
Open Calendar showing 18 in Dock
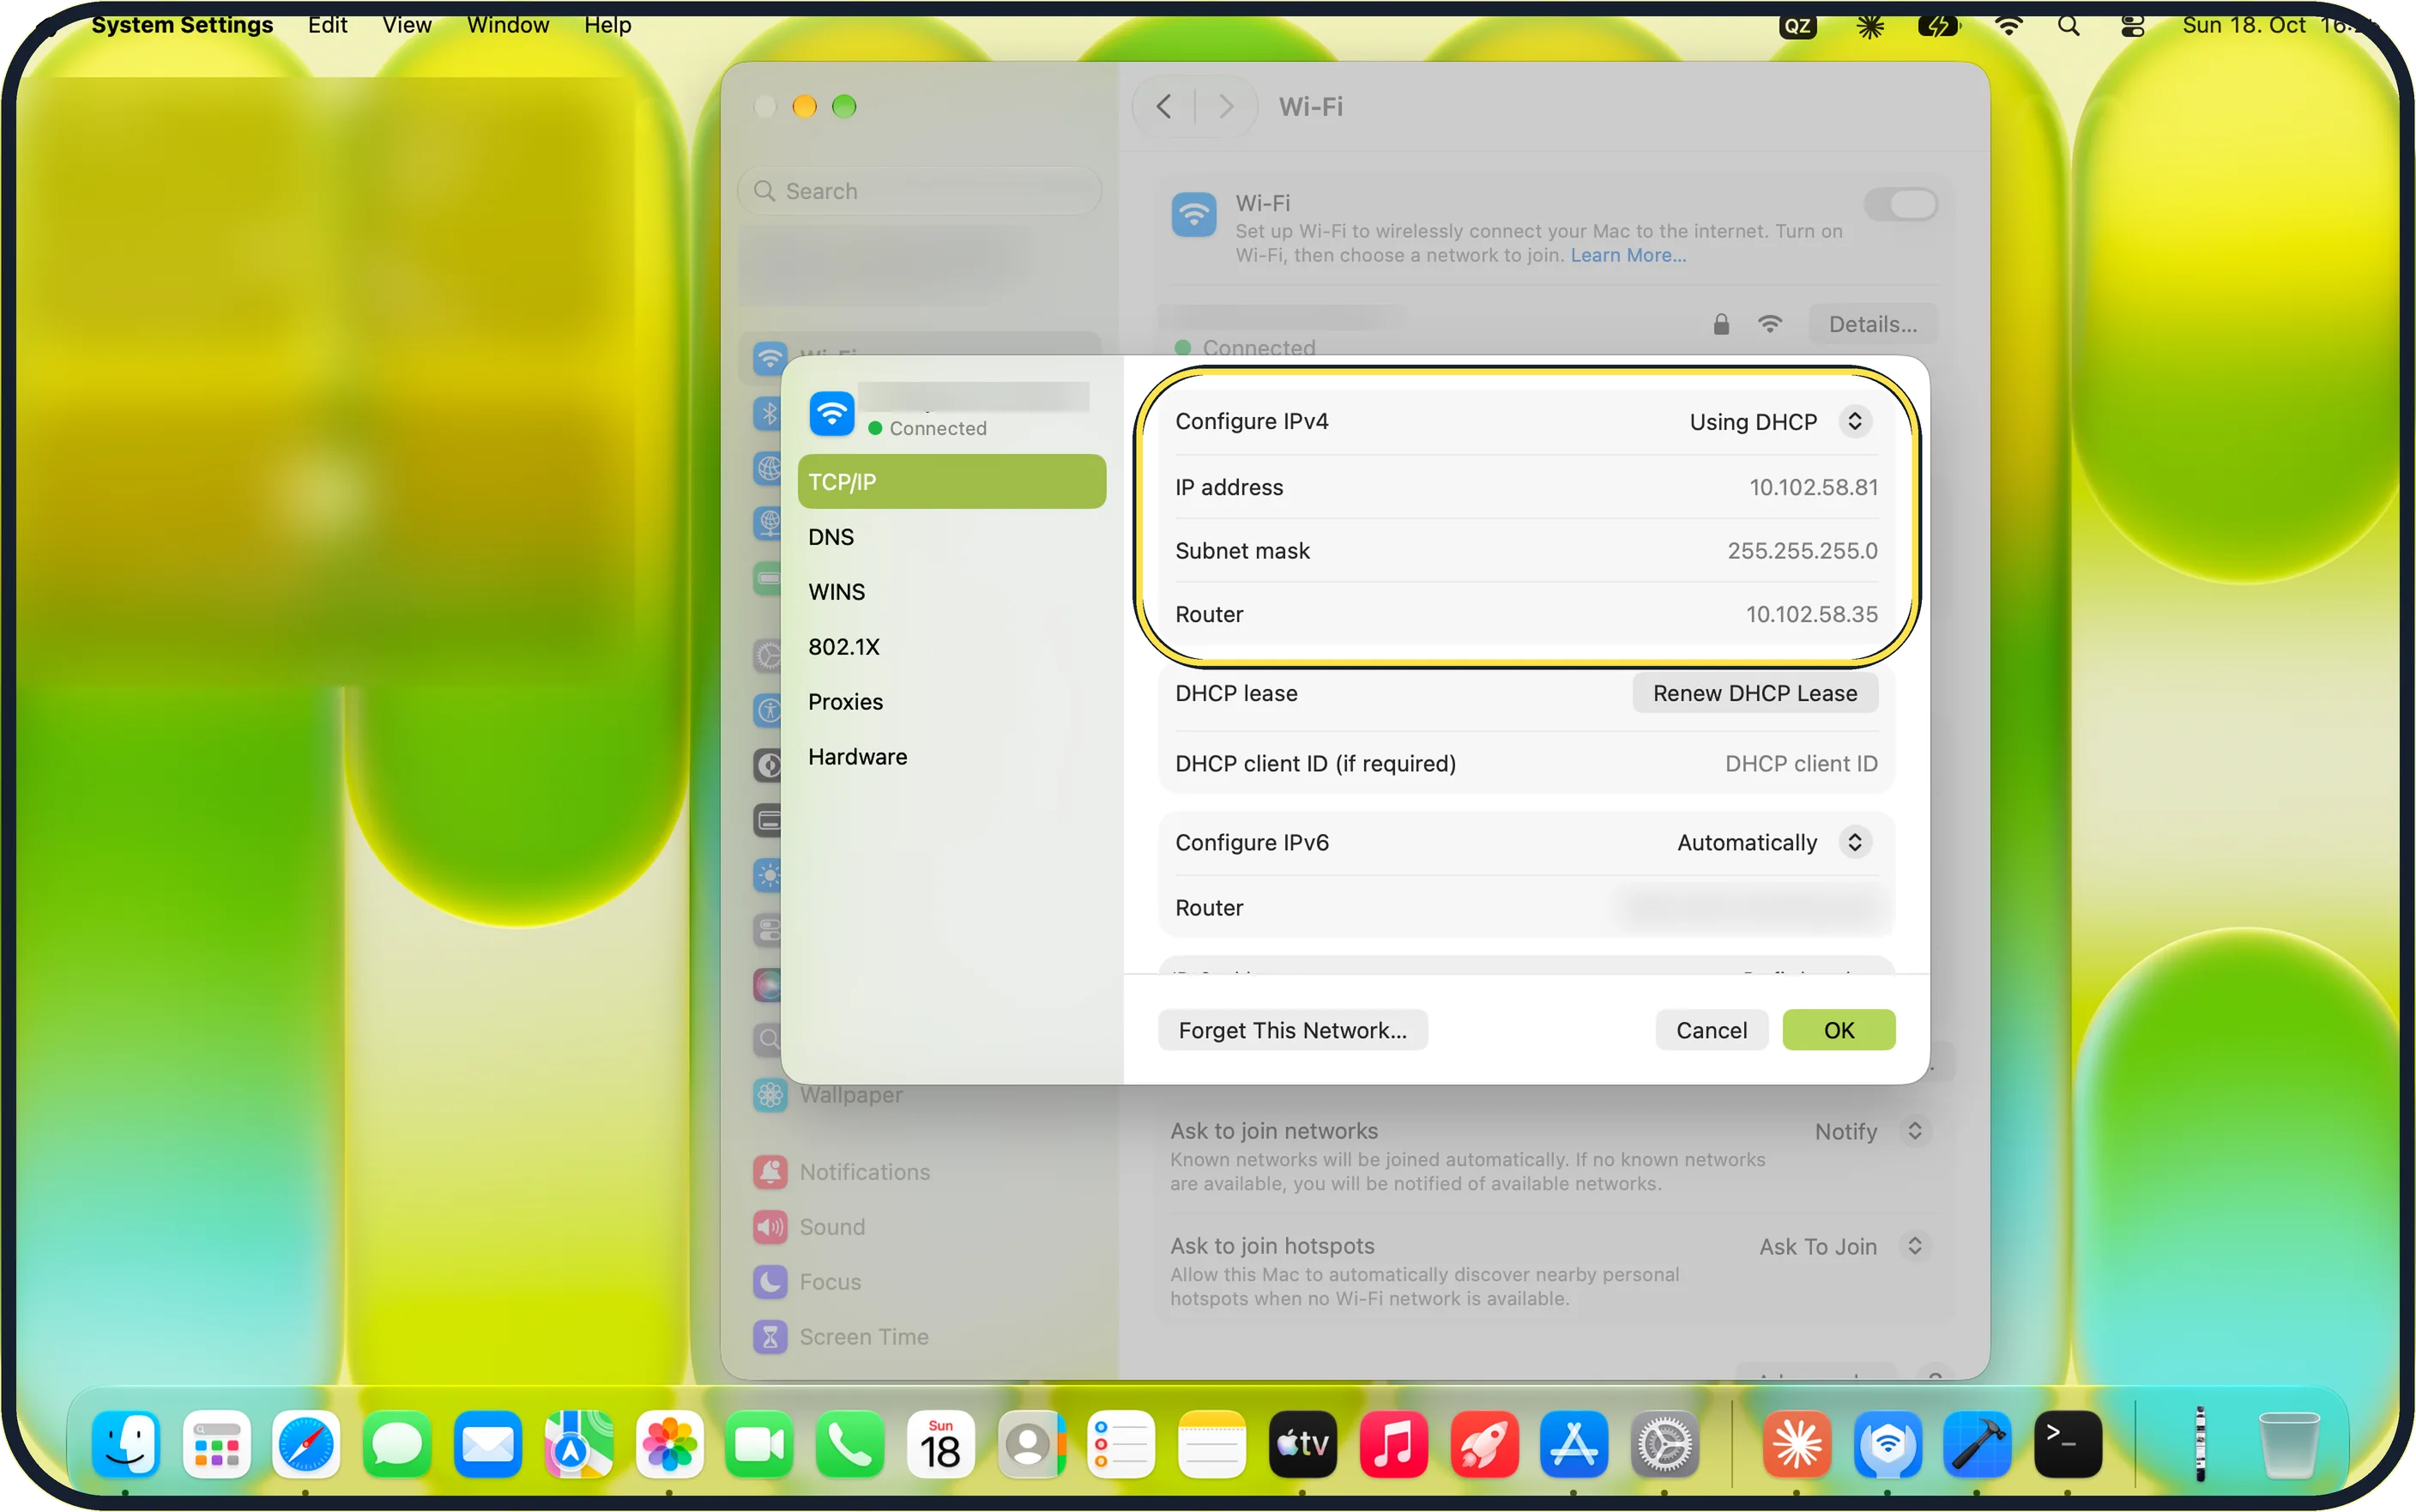[x=939, y=1444]
